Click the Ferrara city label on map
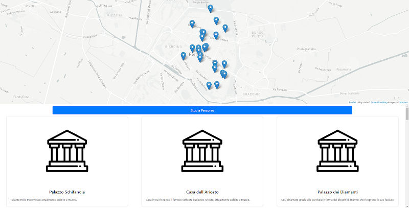409x208 pixels. click(x=193, y=54)
